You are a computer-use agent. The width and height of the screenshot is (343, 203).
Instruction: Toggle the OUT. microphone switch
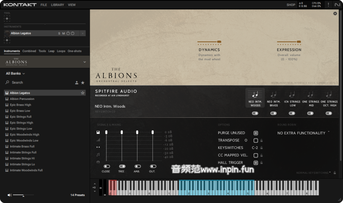click(153, 166)
